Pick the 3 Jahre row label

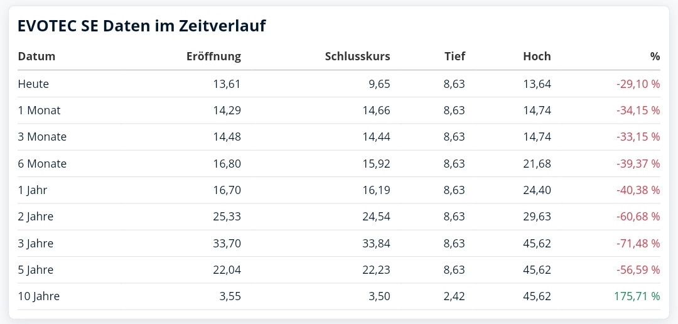click(x=36, y=244)
